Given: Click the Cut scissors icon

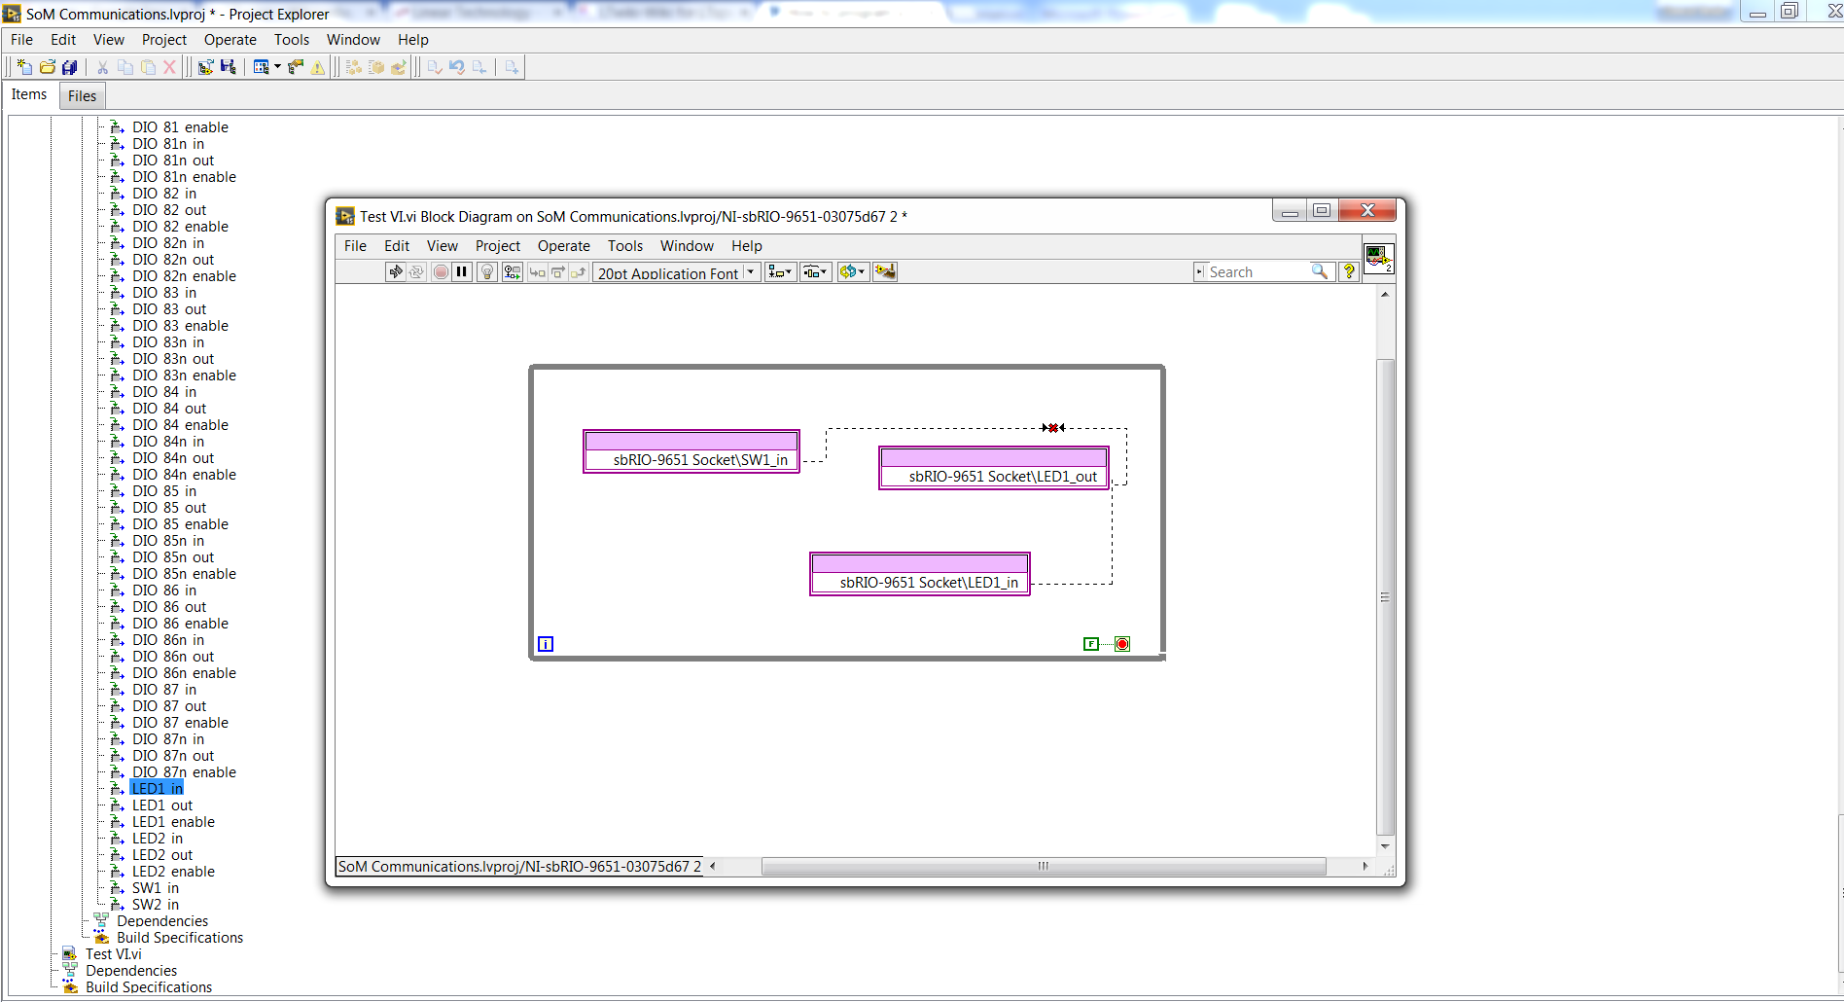Looking at the screenshot, I should 102,67.
